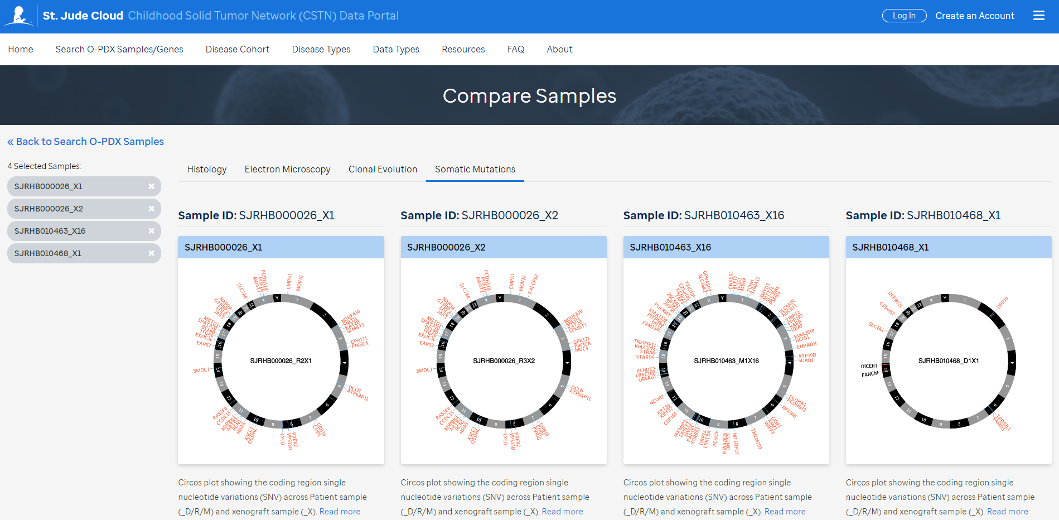Open the hamburger menu icon

coord(1038,16)
